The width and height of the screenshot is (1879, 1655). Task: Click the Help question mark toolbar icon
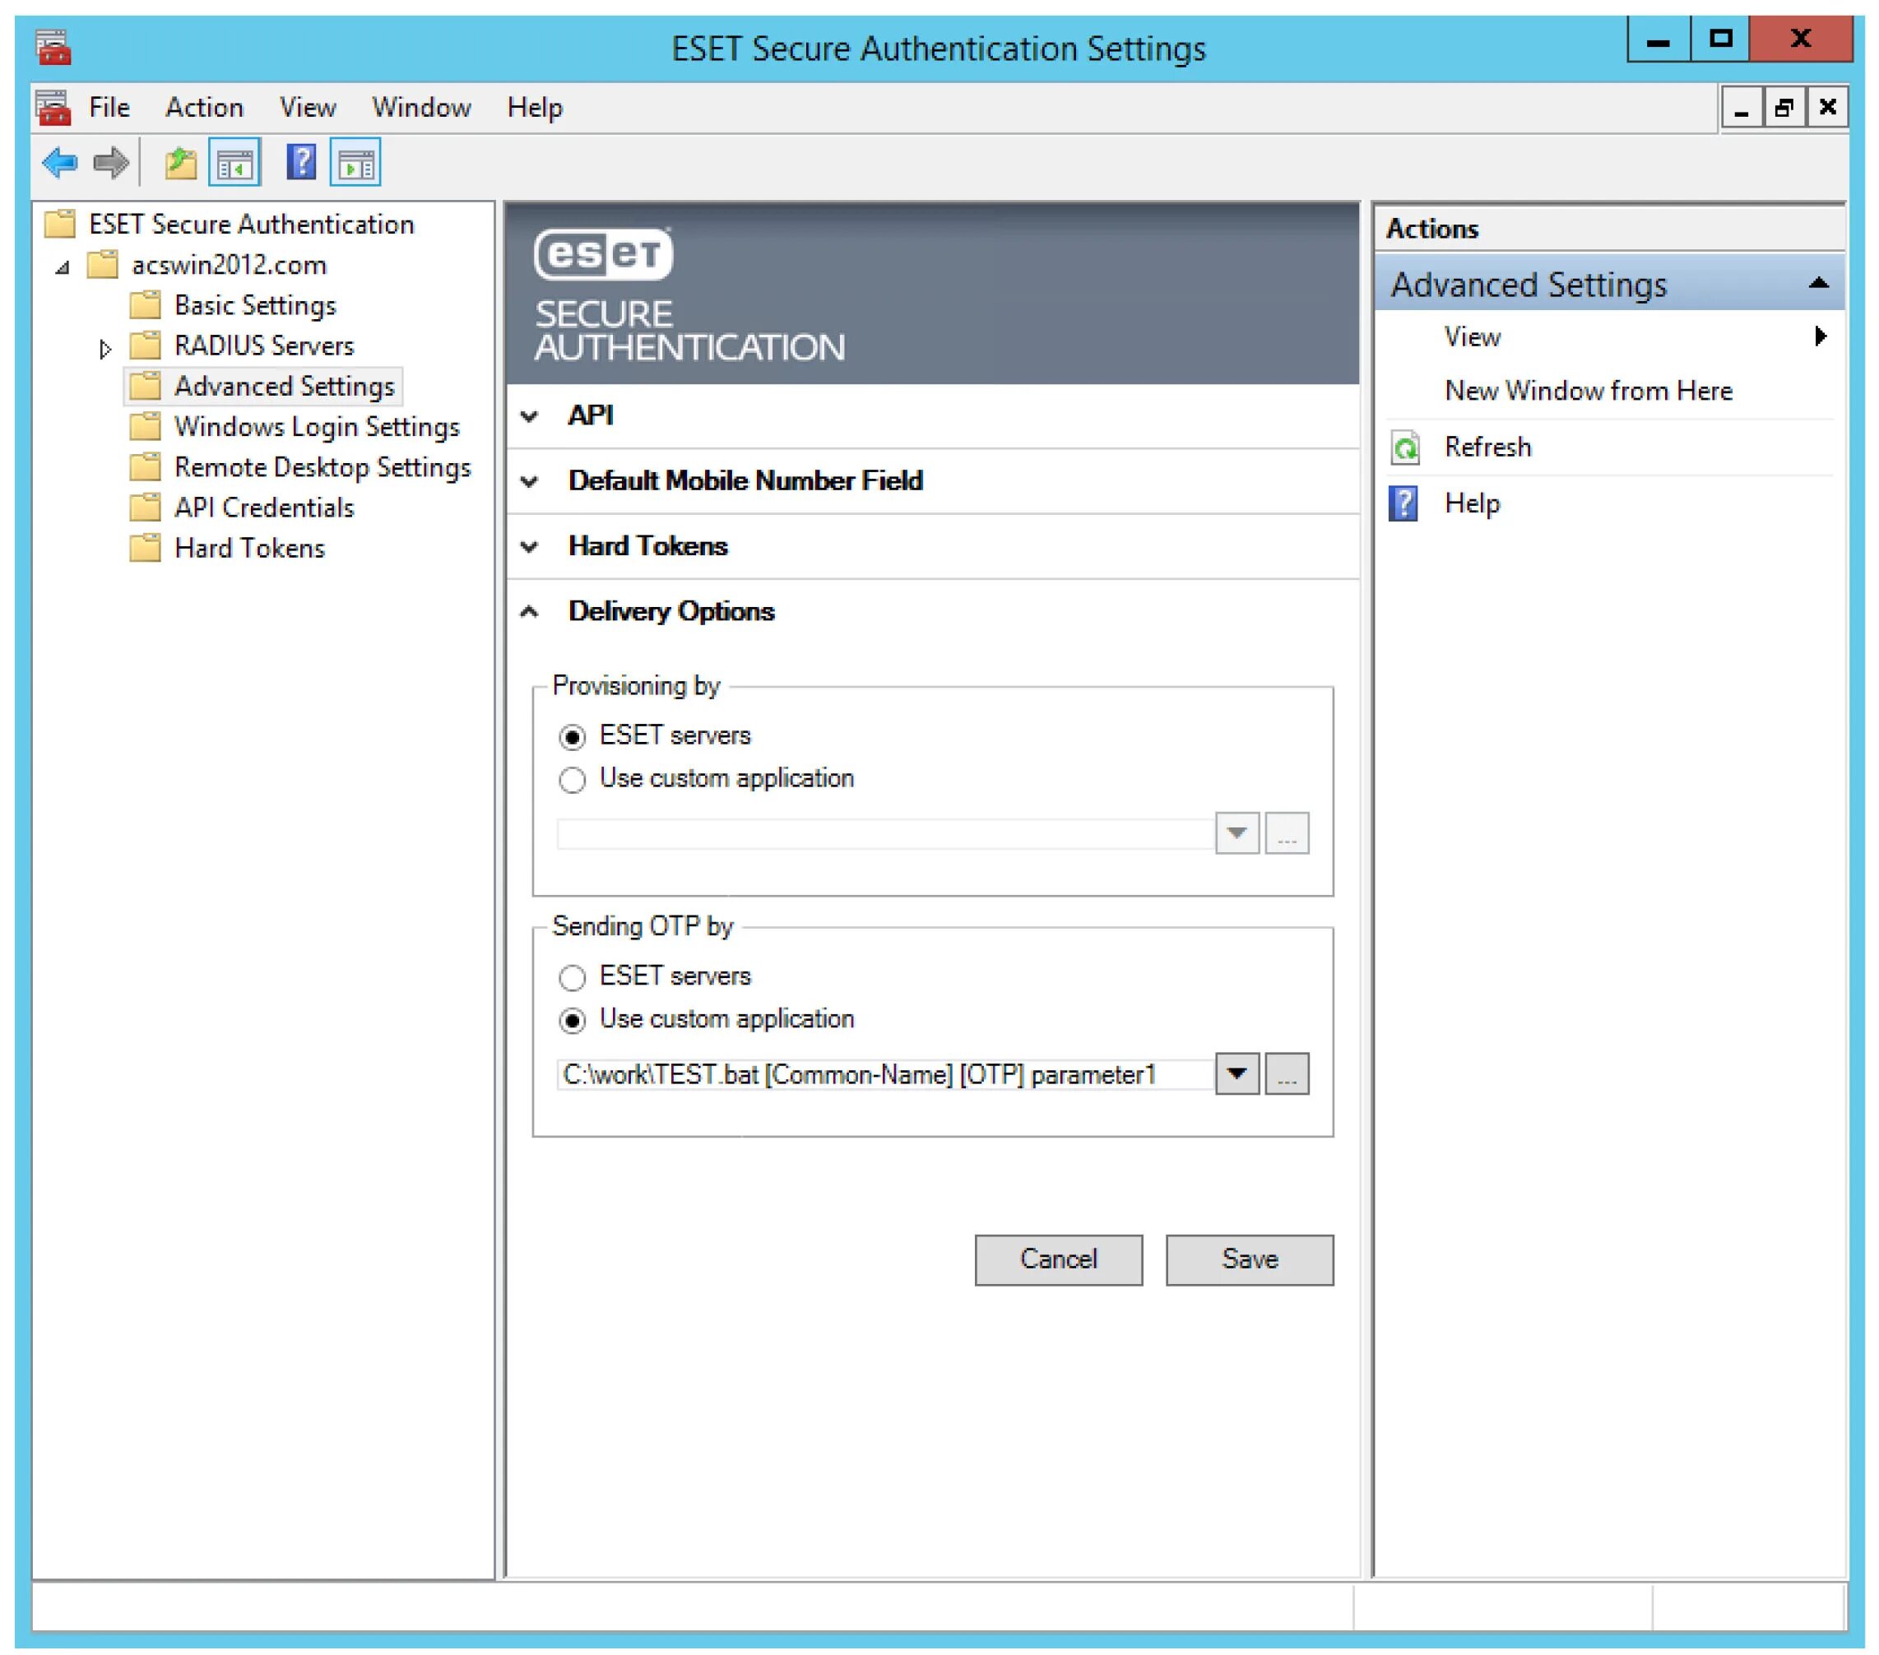[300, 164]
